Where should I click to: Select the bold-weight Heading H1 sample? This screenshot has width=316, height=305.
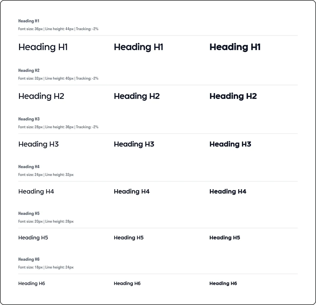(x=235, y=47)
